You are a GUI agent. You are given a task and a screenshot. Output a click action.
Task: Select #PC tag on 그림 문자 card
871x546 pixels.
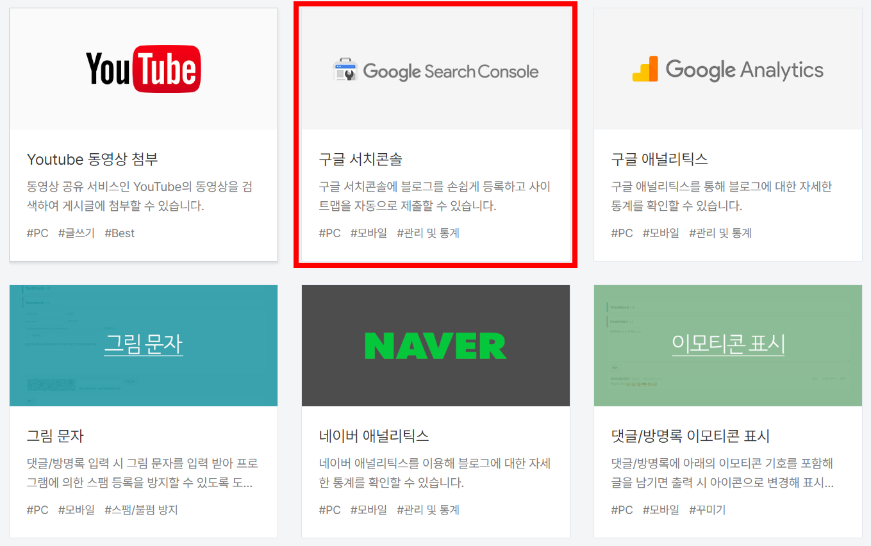(38, 510)
